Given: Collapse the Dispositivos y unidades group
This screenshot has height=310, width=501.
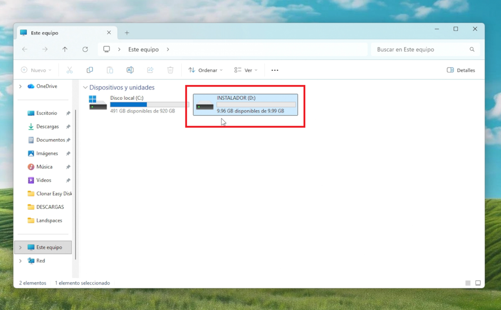Looking at the screenshot, I should (x=85, y=87).
